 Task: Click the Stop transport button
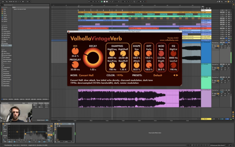(105, 2)
